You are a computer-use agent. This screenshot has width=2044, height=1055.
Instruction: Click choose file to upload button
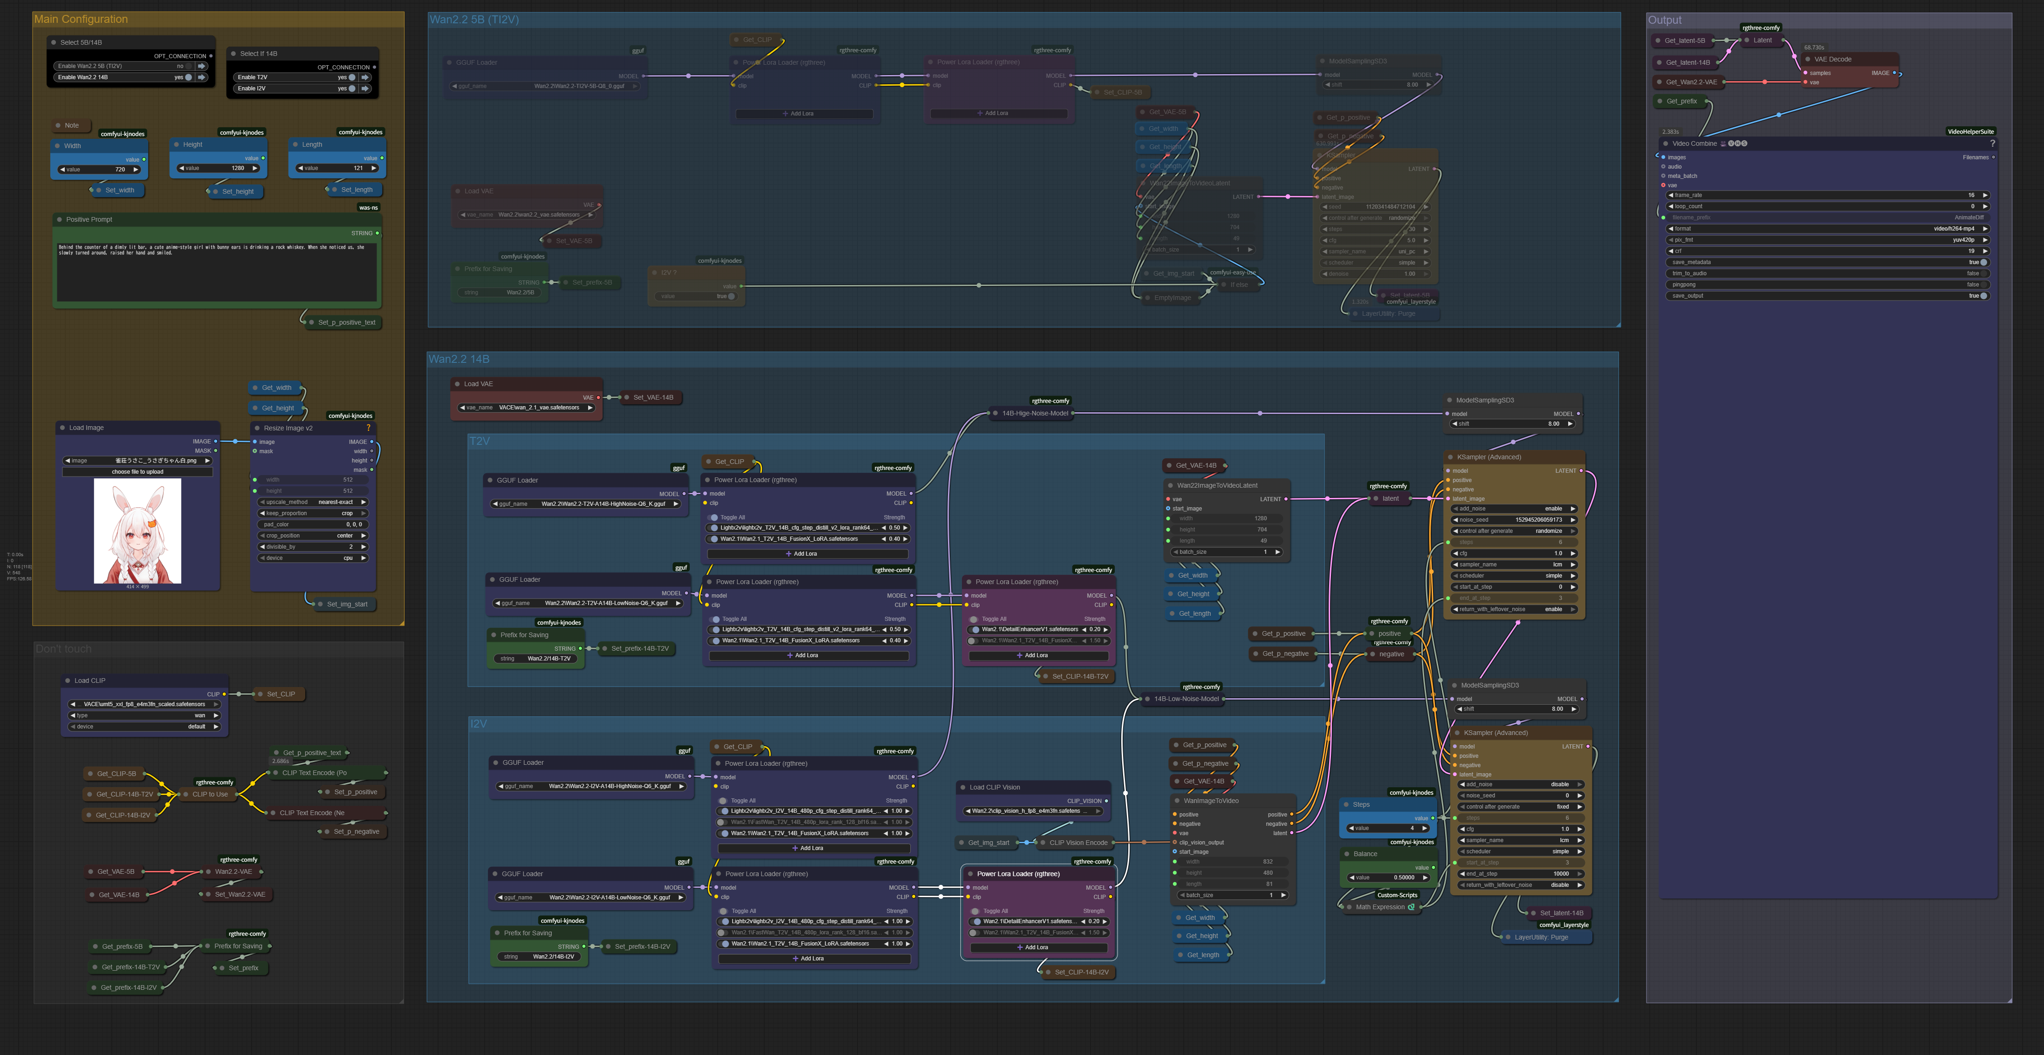tap(137, 471)
